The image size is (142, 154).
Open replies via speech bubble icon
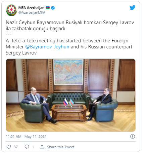(x=27, y=147)
